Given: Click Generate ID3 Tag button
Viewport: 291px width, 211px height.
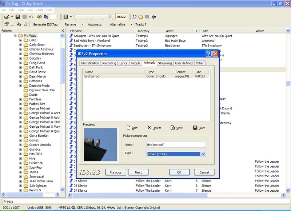Looking at the screenshot, I should click(45, 24).
